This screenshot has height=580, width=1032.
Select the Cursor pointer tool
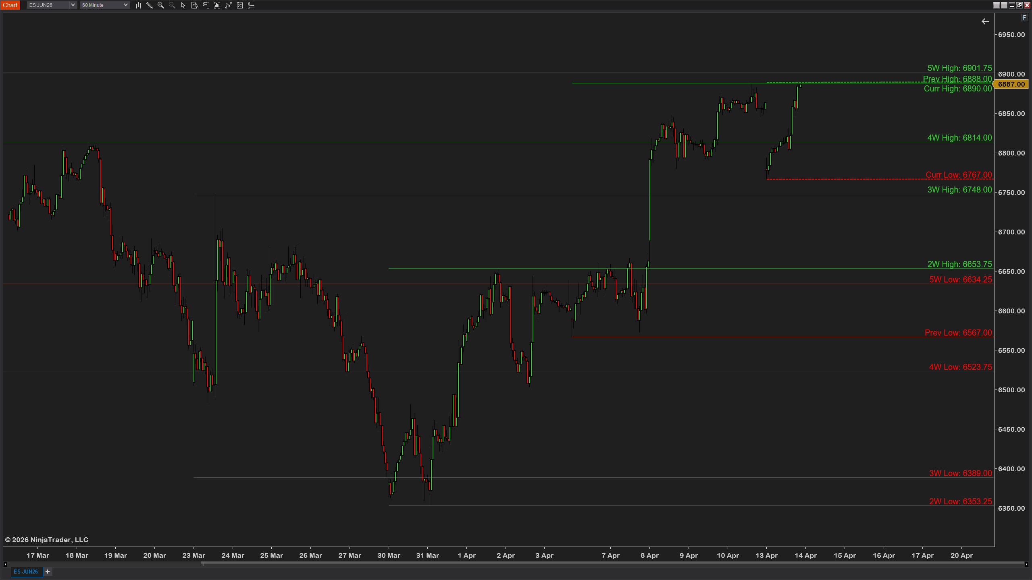[183, 5]
